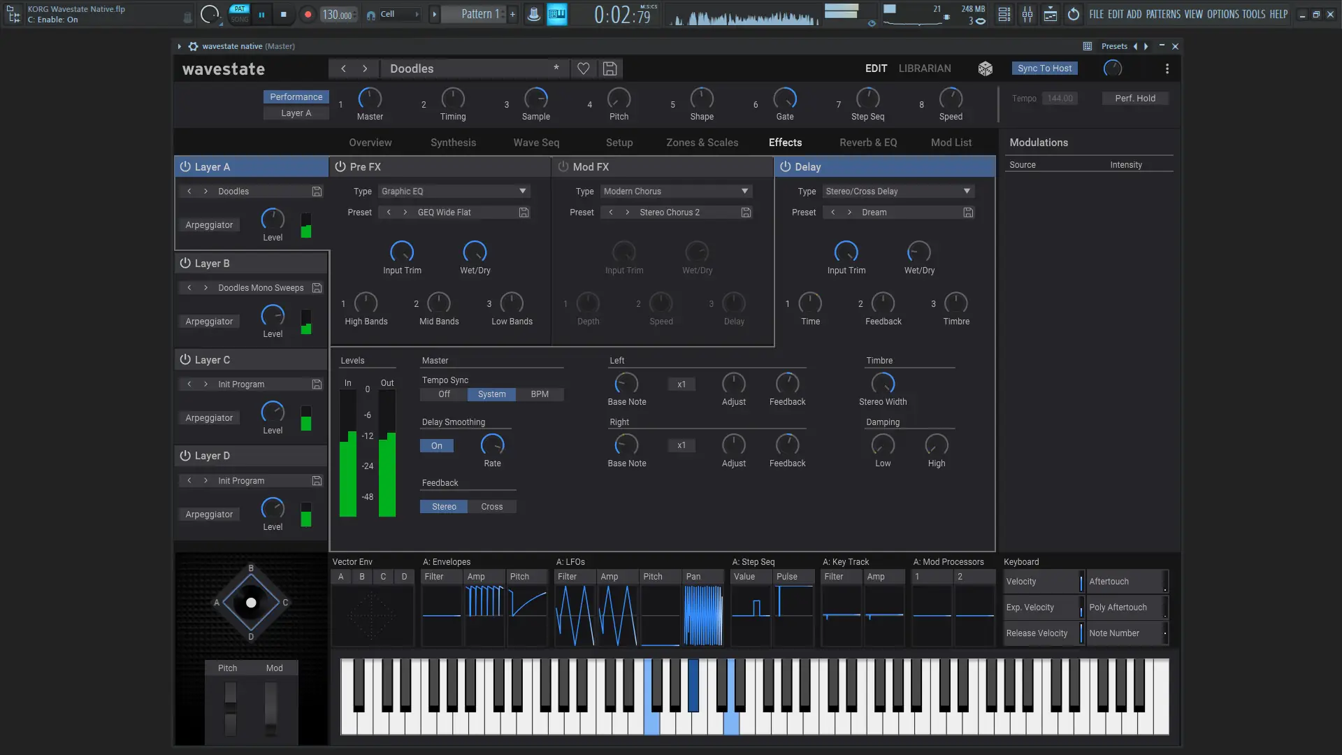
Task: Open Delay Type Stereo/Cross Delay dropdown
Action: click(x=898, y=192)
